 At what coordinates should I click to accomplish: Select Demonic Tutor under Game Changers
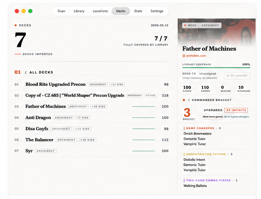pos(195,139)
